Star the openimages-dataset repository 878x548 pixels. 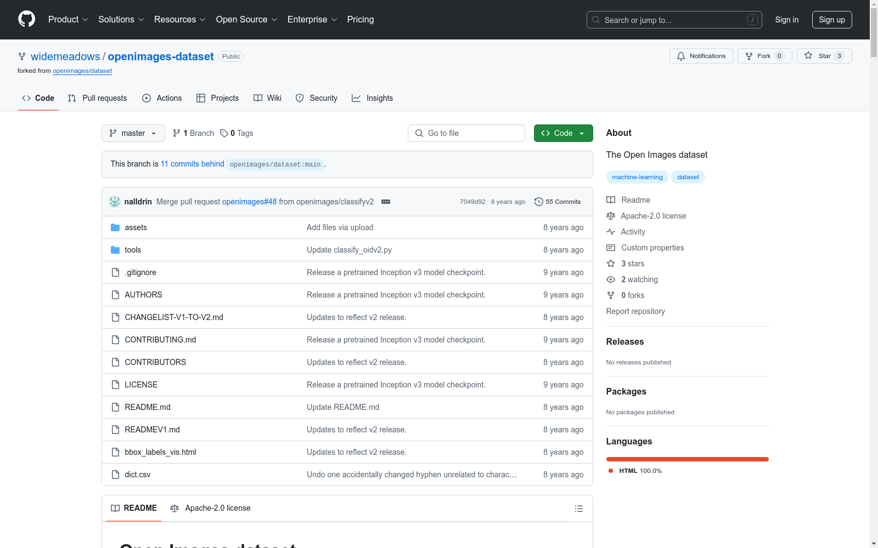click(824, 56)
